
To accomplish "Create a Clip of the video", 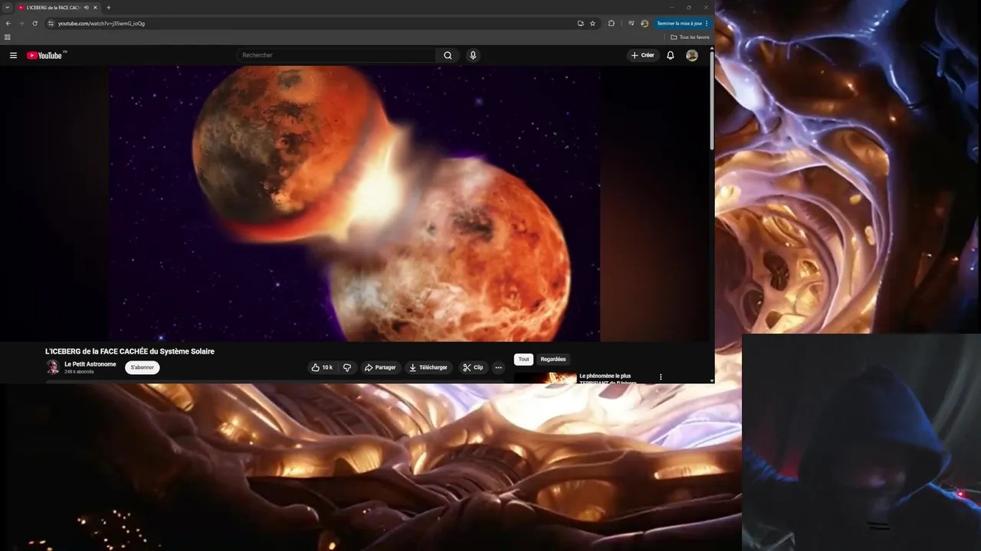I will click(473, 367).
